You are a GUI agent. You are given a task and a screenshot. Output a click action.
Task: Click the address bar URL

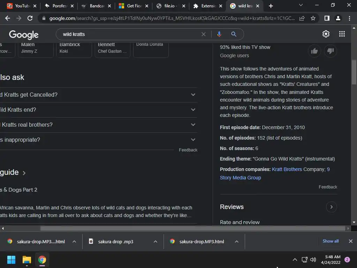click(172, 18)
